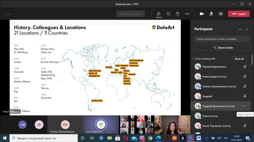254x142 pixels.
Task: Open Task View on taskbar
Action: pos(92,138)
